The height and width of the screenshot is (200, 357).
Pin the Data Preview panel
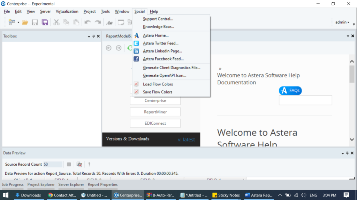(x=348, y=153)
